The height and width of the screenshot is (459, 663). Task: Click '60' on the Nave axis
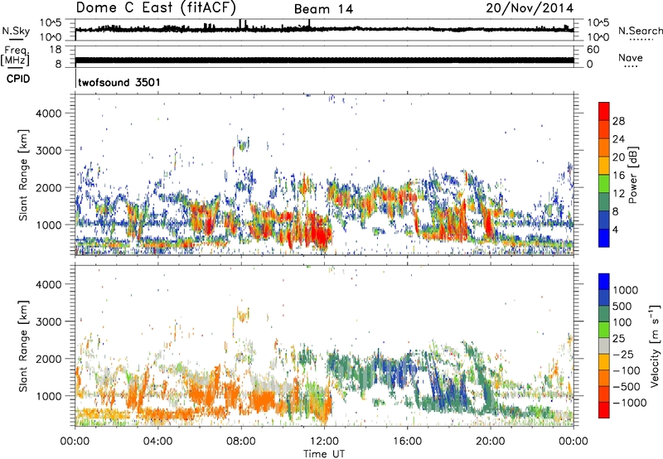[x=593, y=50]
